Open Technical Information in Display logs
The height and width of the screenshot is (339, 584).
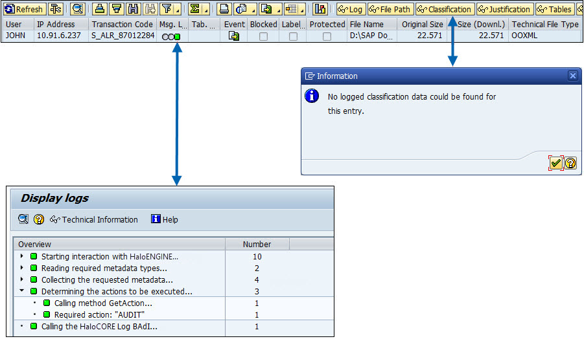click(93, 220)
